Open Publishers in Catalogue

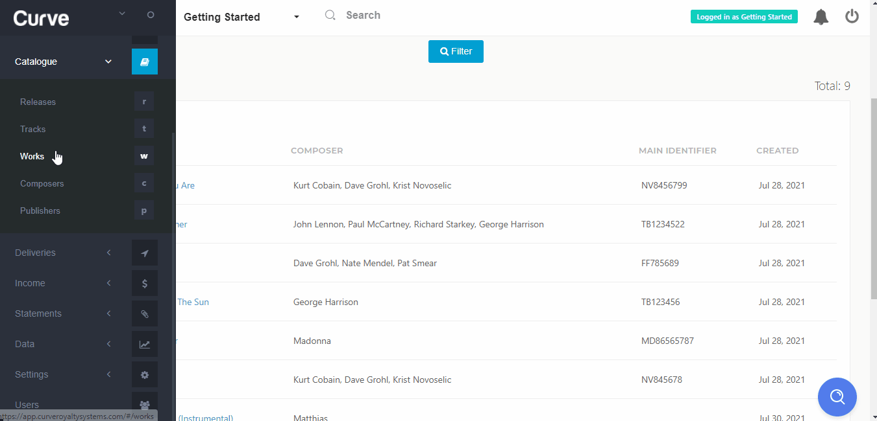pos(40,210)
